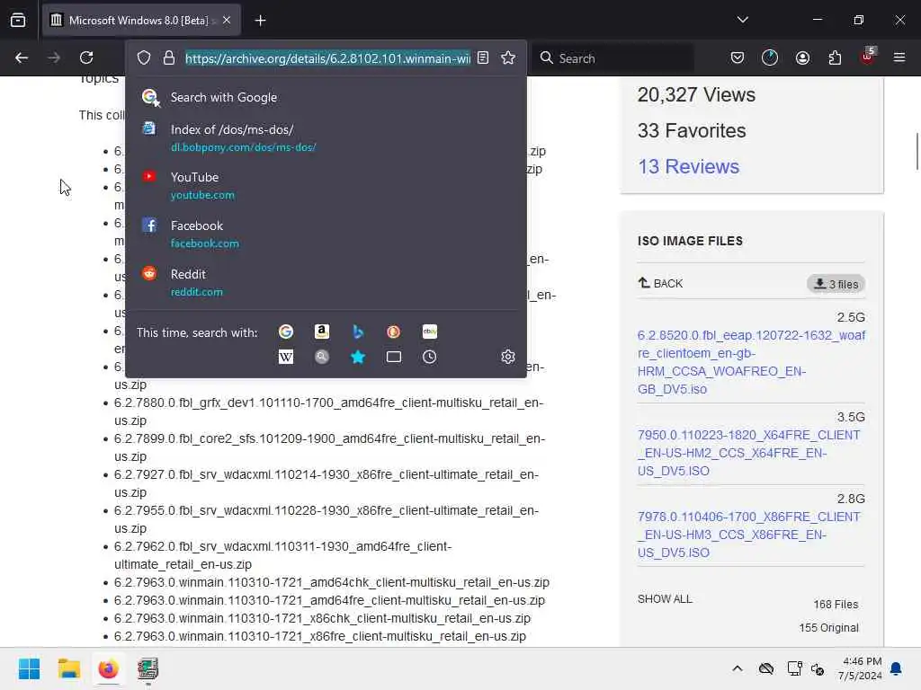Search history with the clock icon
This screenshot has height=690, width=921.
coord(429,357)
